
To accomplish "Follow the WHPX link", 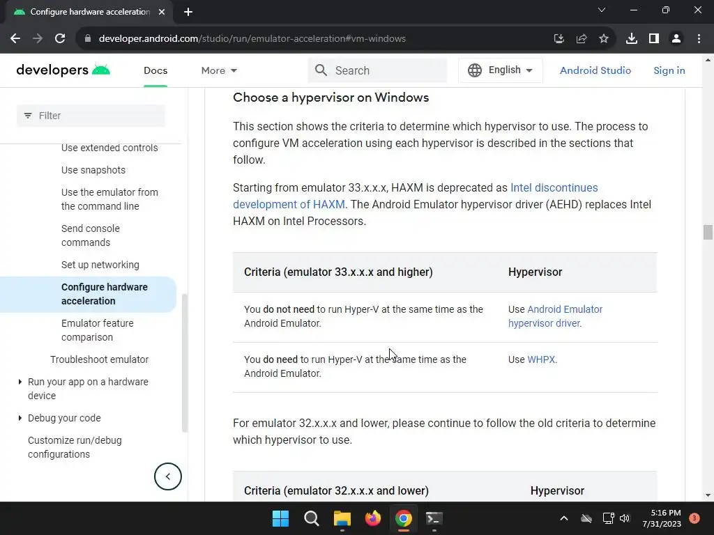I will [x=541, y=359].
